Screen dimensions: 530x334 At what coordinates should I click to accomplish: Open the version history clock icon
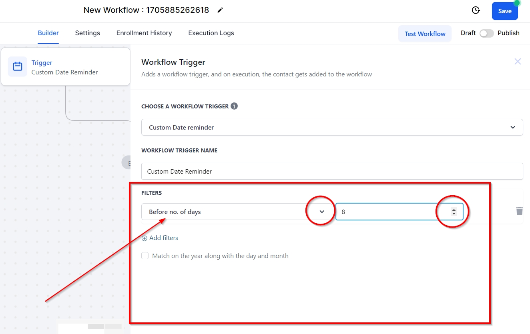point(476,10)
